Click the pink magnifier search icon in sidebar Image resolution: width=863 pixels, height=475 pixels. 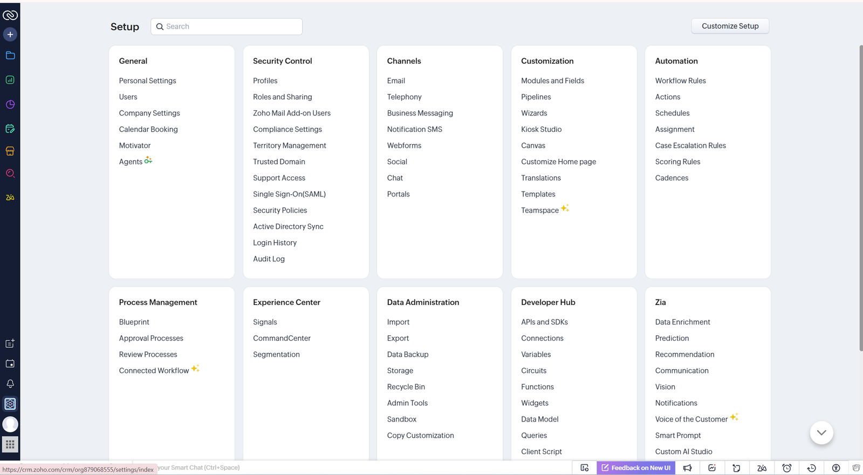coord(10,173)
